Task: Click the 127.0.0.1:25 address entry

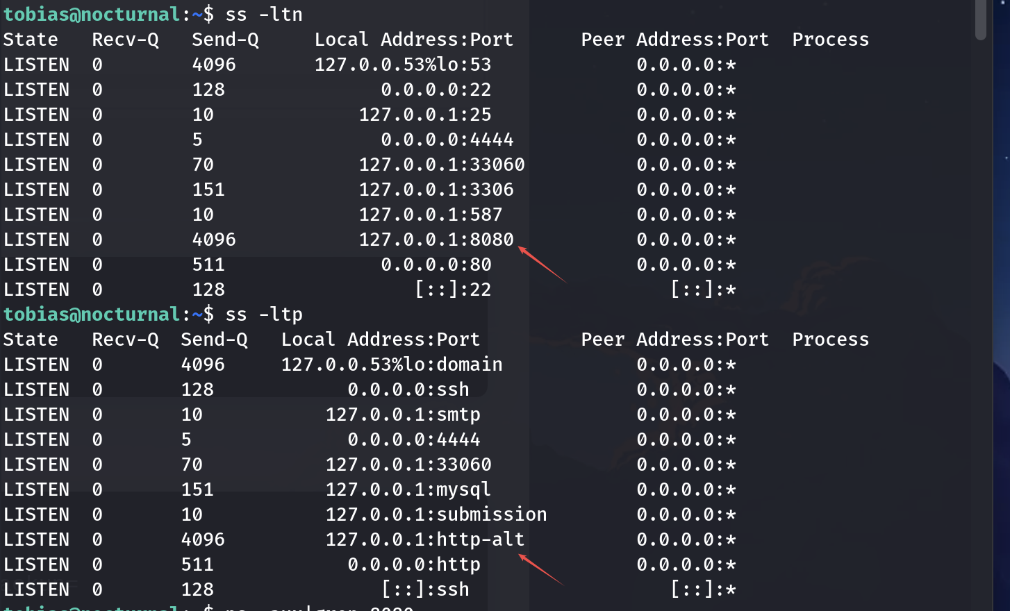Action: click(x=425, y=115)
